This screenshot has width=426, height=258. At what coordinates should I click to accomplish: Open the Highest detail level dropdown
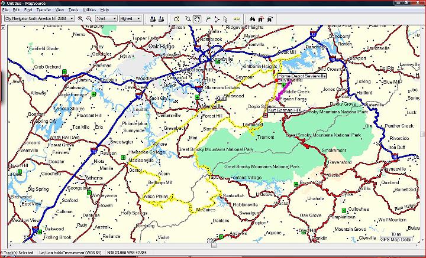(130, 18)
